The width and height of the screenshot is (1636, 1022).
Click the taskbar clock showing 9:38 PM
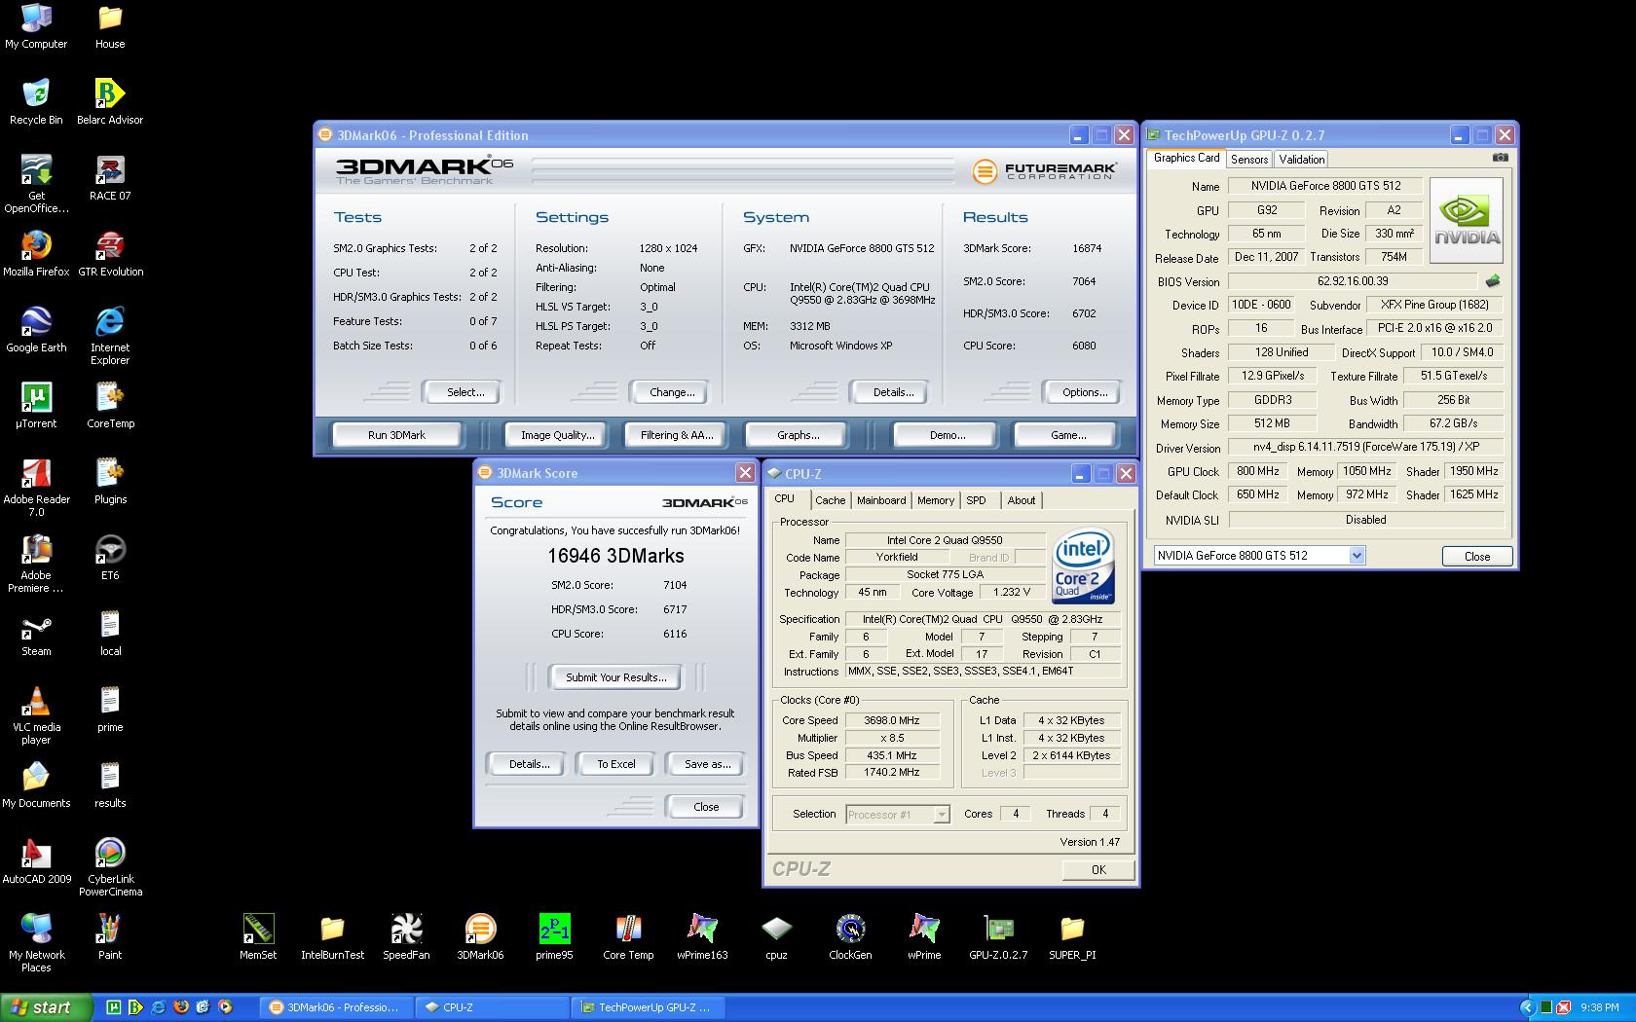[1600, 1007]
